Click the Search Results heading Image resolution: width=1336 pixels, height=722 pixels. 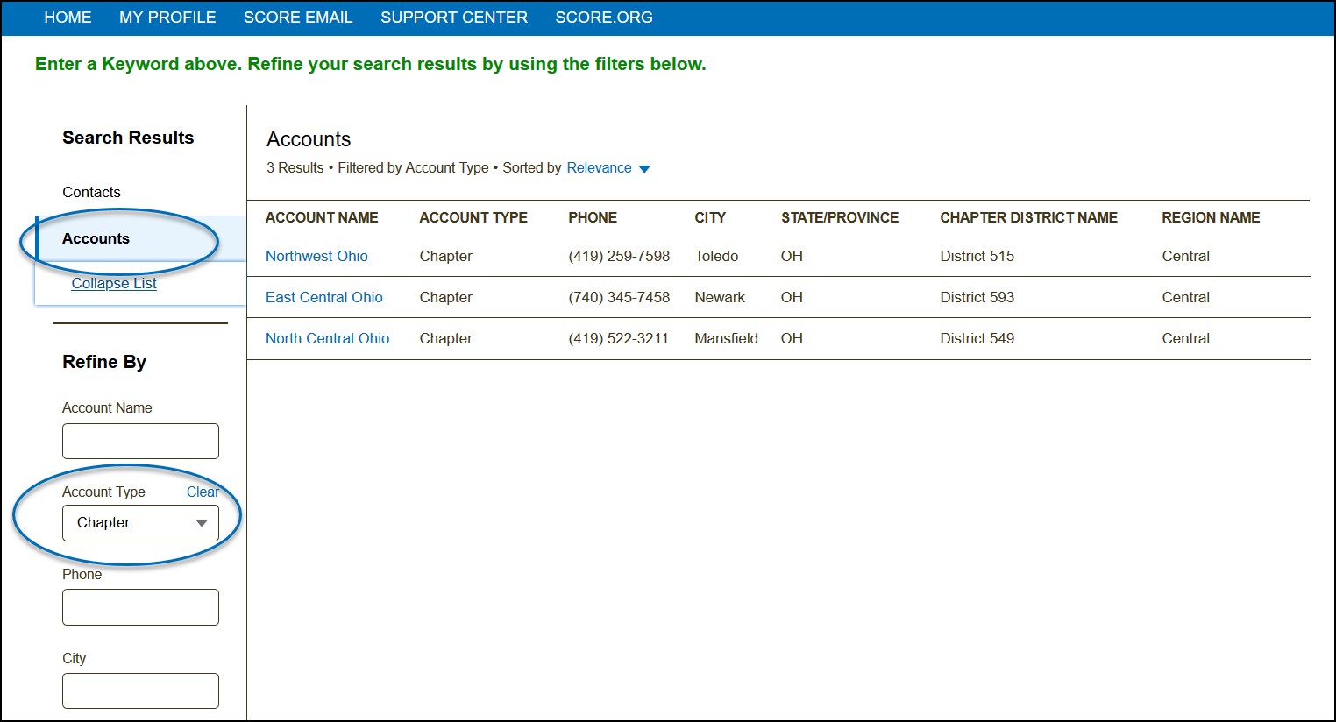[128, 138]
